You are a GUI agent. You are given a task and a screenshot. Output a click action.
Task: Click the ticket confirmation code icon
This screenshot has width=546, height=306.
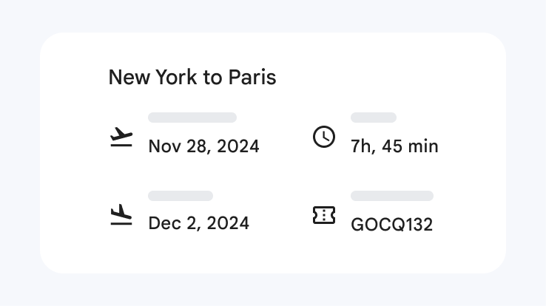pos(324,215)
